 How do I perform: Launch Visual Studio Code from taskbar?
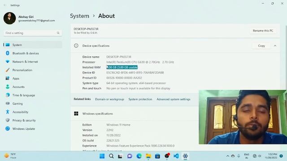(x=176, y=156)
